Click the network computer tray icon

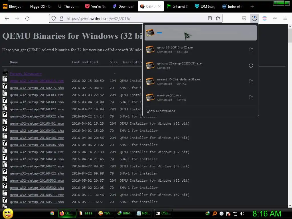[235, 214]
